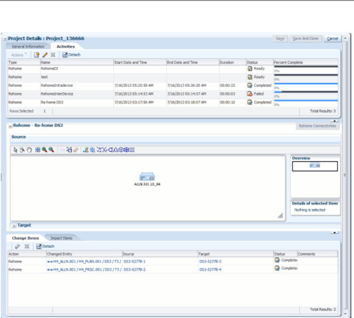This screenshot has height=318, width=354.
Task: Click the 00:00:22 duration cell
Action: (227, 85)
